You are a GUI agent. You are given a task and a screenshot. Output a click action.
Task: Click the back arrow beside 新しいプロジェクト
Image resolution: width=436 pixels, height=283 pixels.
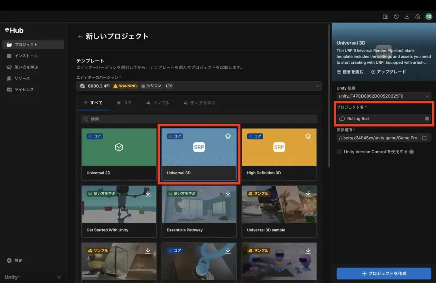coord(80,37)
